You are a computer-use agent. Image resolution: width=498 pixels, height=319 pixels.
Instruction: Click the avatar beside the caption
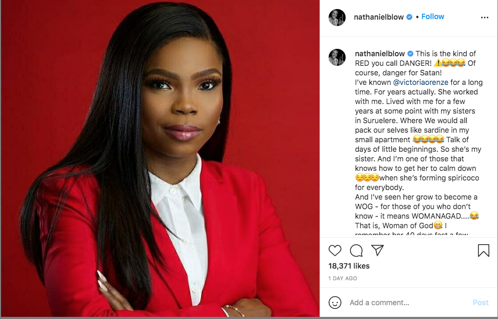[x=337, y=57]
